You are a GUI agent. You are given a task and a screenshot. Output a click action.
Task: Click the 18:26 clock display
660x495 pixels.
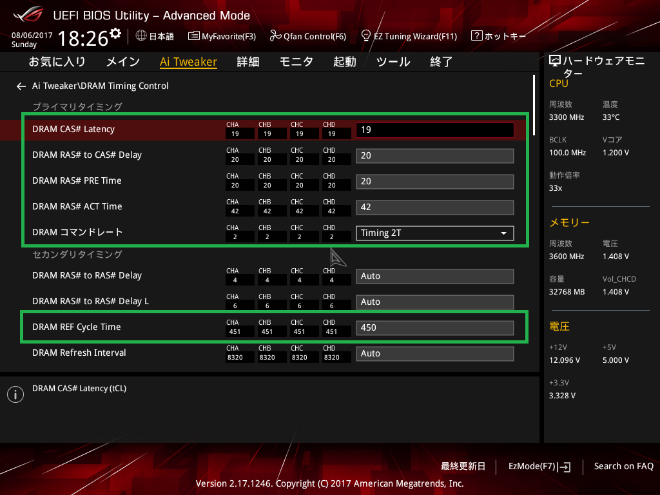[x=83, y=39]
